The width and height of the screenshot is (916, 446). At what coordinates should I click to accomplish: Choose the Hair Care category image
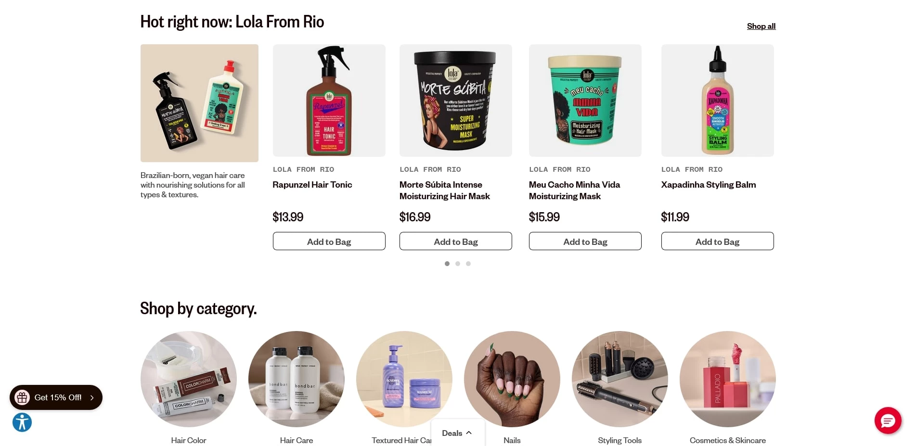[297, 379]
